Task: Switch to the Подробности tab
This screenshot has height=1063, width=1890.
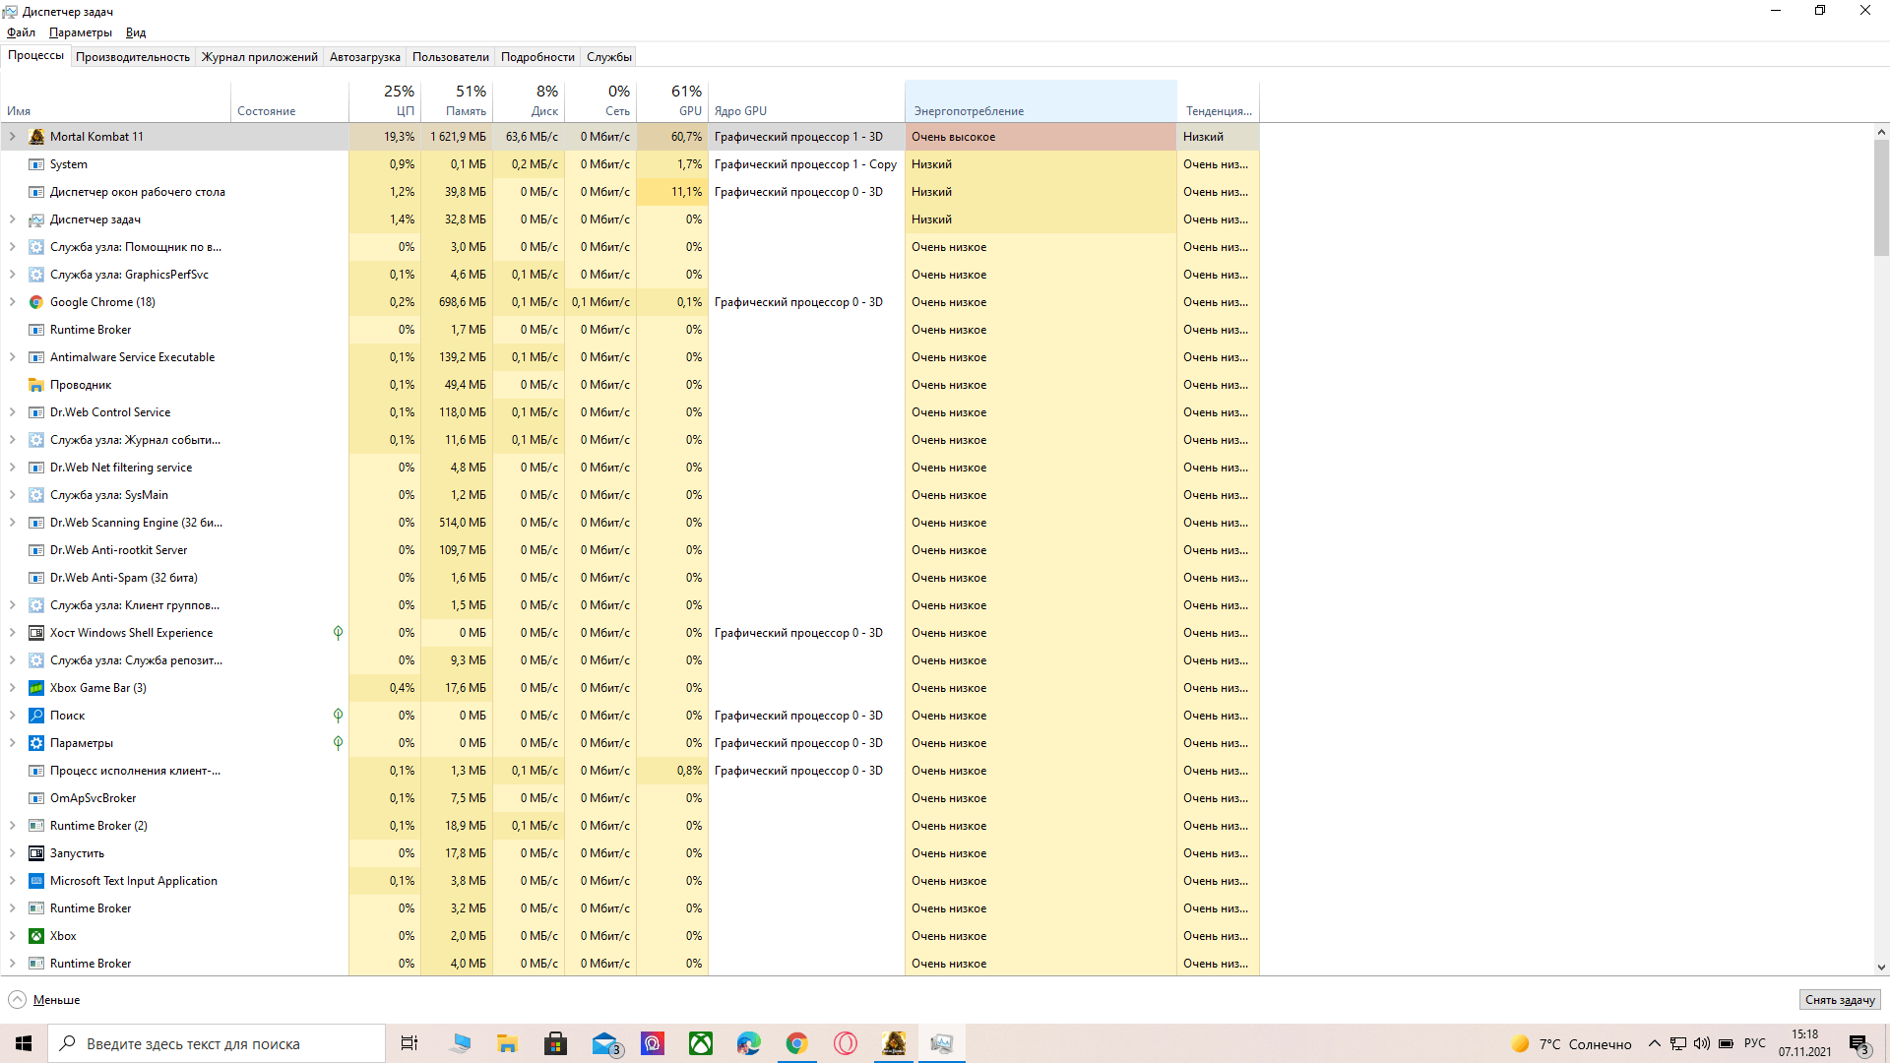Action: (x=537, y=57)
